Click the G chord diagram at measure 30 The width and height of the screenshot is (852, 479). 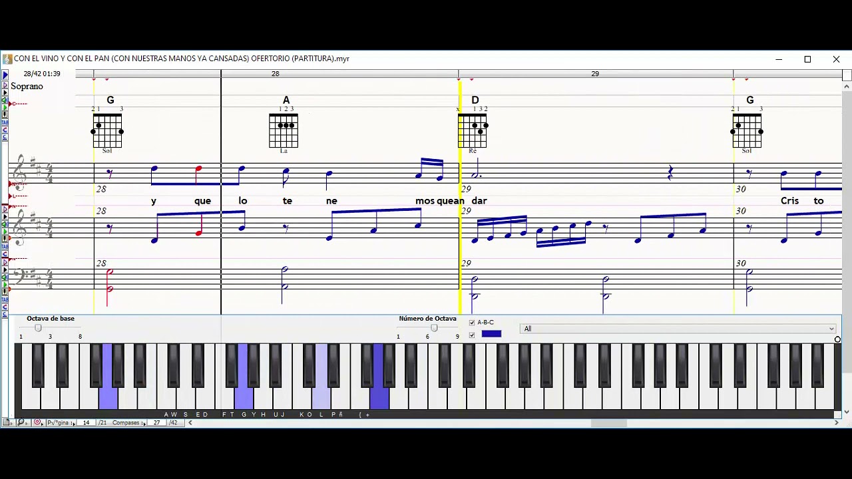(x=747, y=130)
